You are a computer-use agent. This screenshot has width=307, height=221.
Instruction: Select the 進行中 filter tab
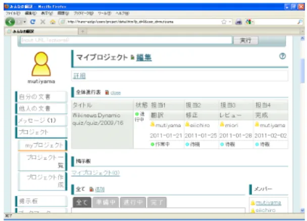tap(133, 202)
